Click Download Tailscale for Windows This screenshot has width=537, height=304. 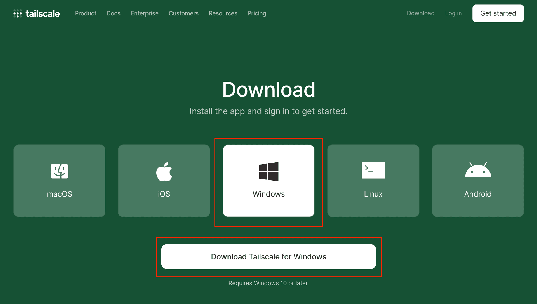(268, 256)
